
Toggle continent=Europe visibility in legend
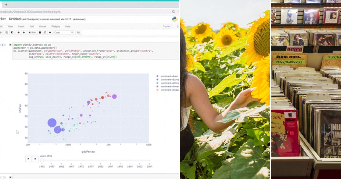(168, 80)
